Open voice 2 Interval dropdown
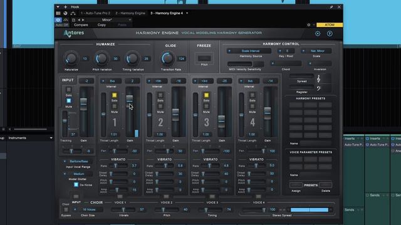 157,81
